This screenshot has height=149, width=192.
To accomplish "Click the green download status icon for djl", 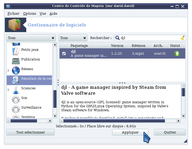I will point(177,54).
